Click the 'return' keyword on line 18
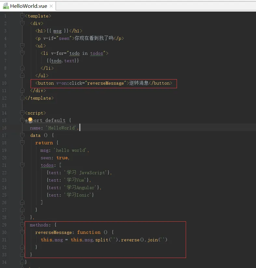256x268 pixels. (44, 143)
